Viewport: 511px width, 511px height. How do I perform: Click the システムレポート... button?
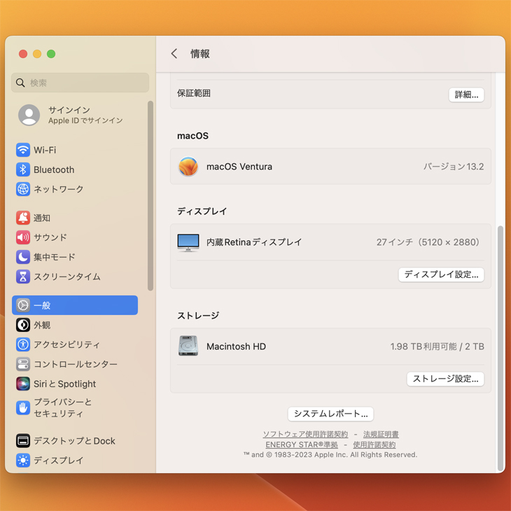point(330,414)
